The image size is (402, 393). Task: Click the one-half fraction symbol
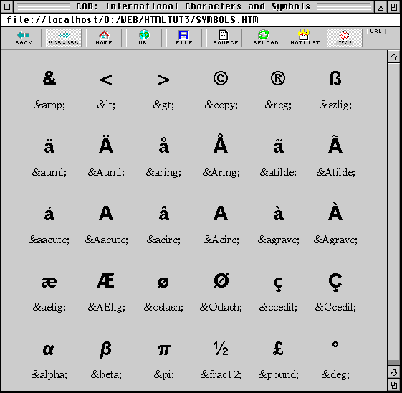[x=221, y=349]
